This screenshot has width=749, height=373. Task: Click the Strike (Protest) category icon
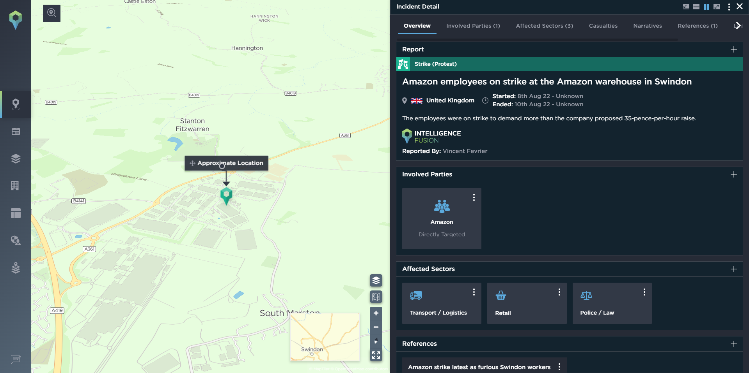[403, 64]
